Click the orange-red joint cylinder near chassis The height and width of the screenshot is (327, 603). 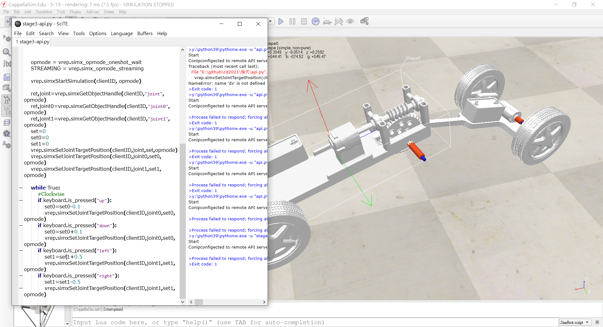pyautogui.click(x=416, y=151)
